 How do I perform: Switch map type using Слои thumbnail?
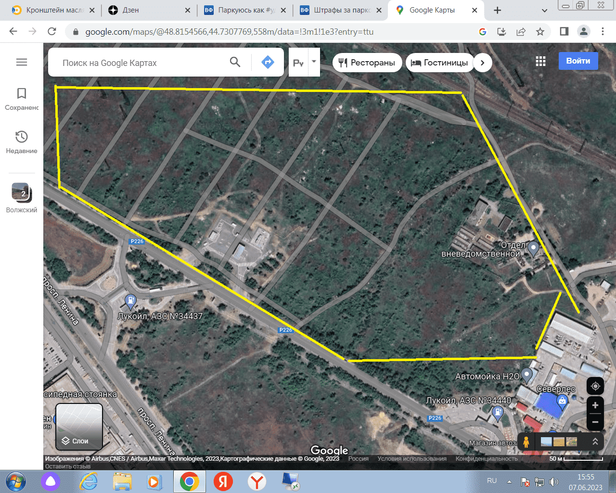point(79,427)
